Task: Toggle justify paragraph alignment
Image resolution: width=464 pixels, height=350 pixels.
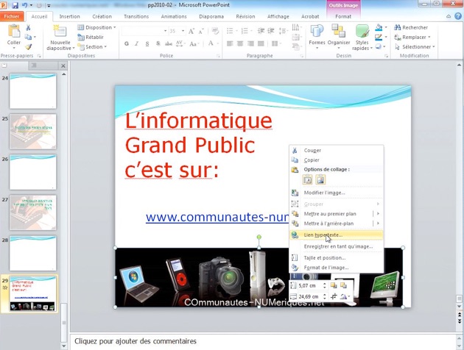Action: [x=261, y=43]
